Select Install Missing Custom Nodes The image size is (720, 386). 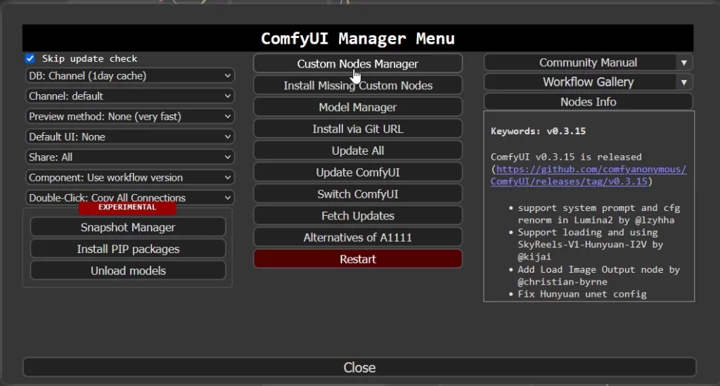[357, 85]
